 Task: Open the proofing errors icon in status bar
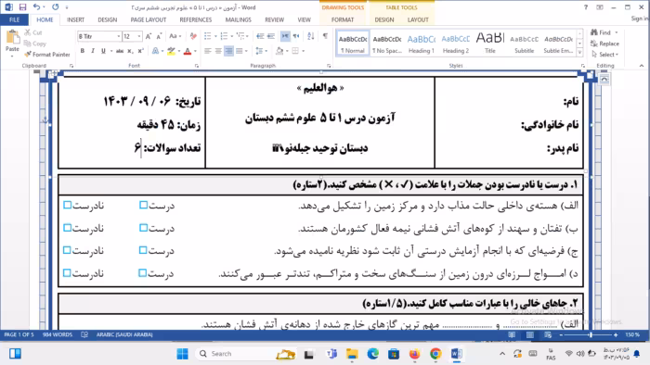(84, 334)
